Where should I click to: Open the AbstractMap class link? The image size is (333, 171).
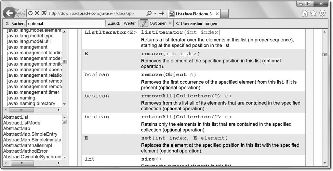tap(17, 128)
